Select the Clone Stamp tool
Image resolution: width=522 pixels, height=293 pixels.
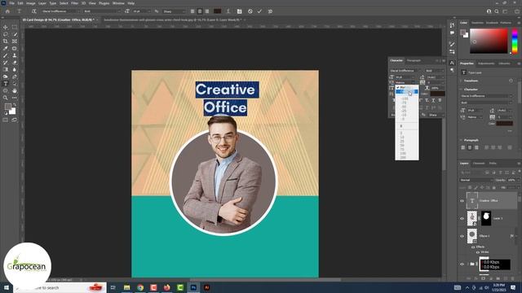(15, 55)
